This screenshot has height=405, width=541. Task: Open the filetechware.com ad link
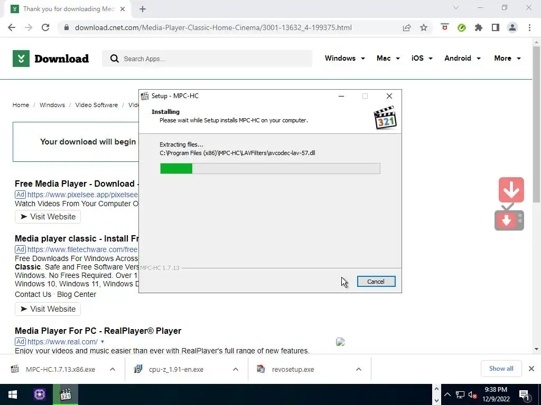[83, 249]
